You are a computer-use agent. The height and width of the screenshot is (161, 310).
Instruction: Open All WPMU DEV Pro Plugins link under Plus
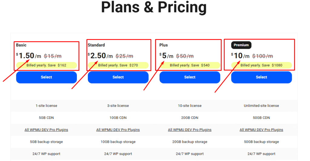click(190, 130)
